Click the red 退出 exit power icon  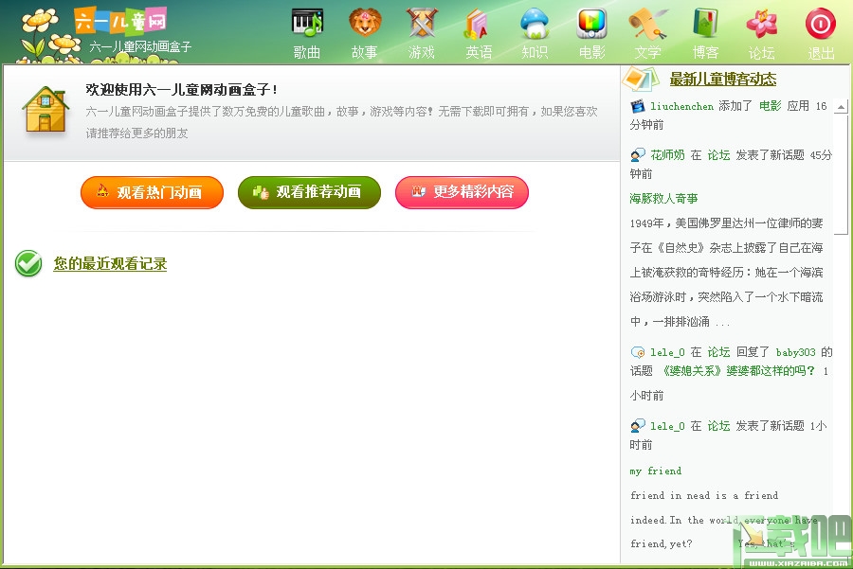[821, 24]
